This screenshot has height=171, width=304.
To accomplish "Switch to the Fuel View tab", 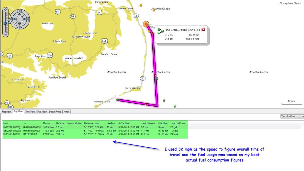I will 42,111.
